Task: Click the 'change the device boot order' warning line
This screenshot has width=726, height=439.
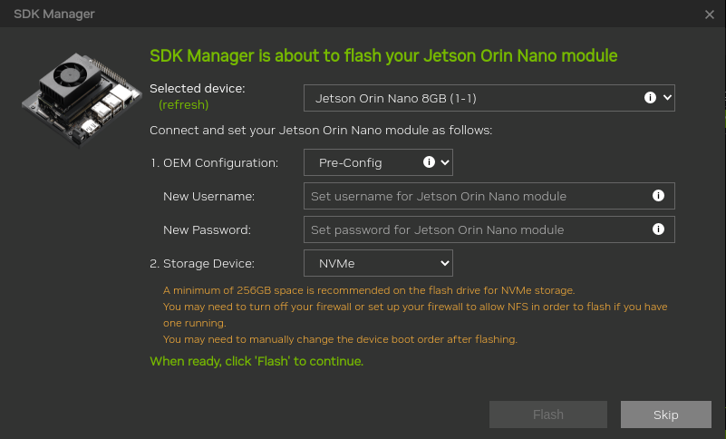Action: 340,339
